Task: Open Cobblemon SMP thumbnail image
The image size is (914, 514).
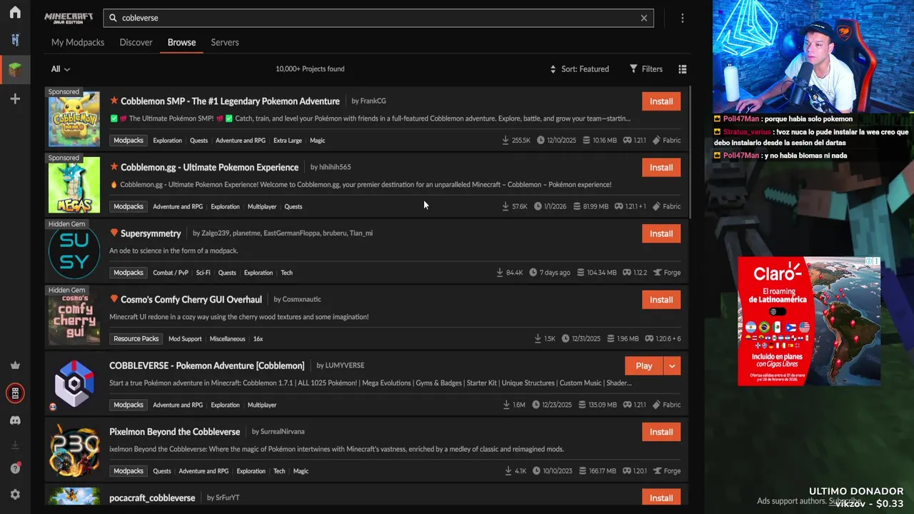Action: point(74,119)
